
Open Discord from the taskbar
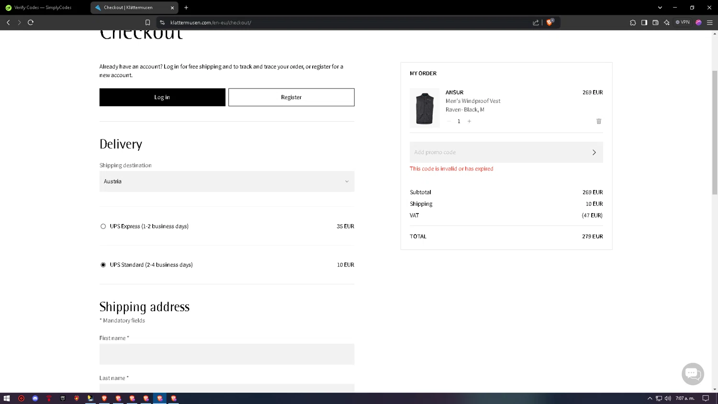(x=35, y=398)
